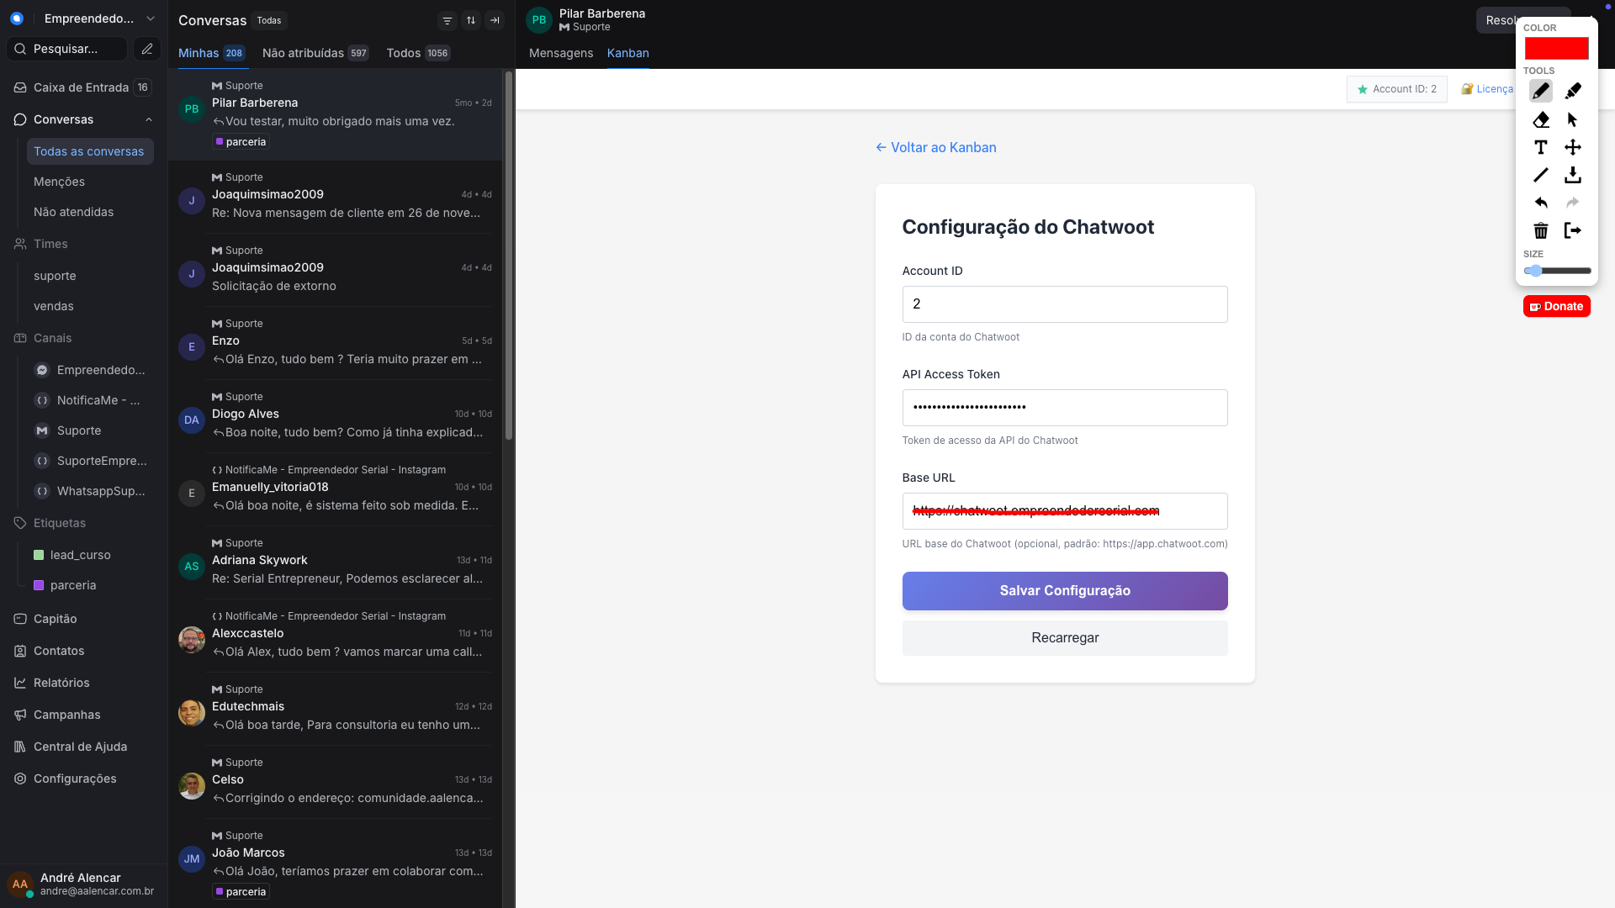Image resolution: width=1615 pixels, height=908 pixels.
Task: Click the red color swatch
Action: tap(1556, 48)
